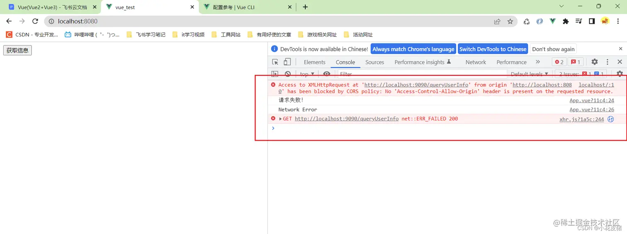Open the 'top' JavaScript context dropdown
The image size is (627, 234).
[307, 74]
